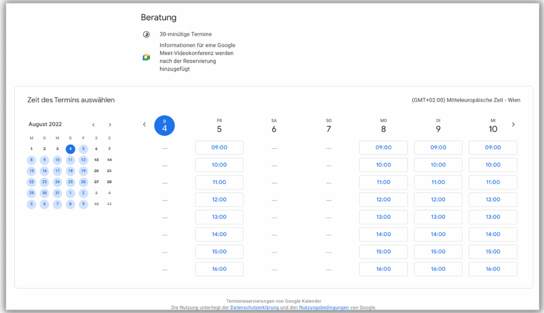Click the clock icon beside 30-minütige Termine
This screenshot has width=544, height=313.
146,34
